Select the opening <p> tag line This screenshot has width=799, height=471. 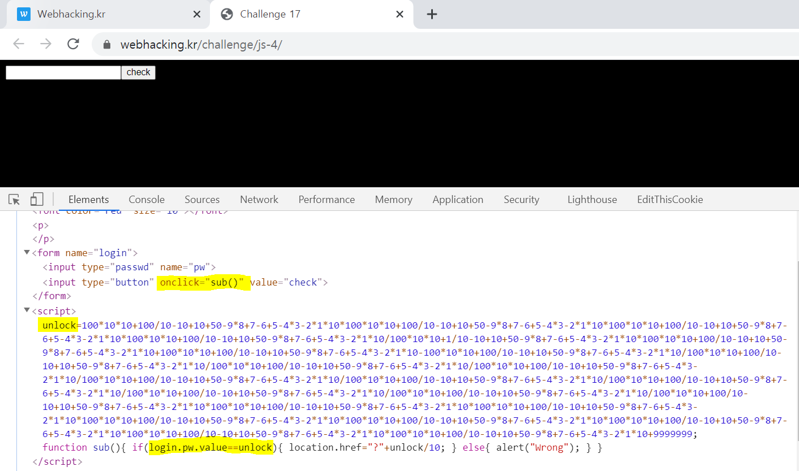coord(41,225)
